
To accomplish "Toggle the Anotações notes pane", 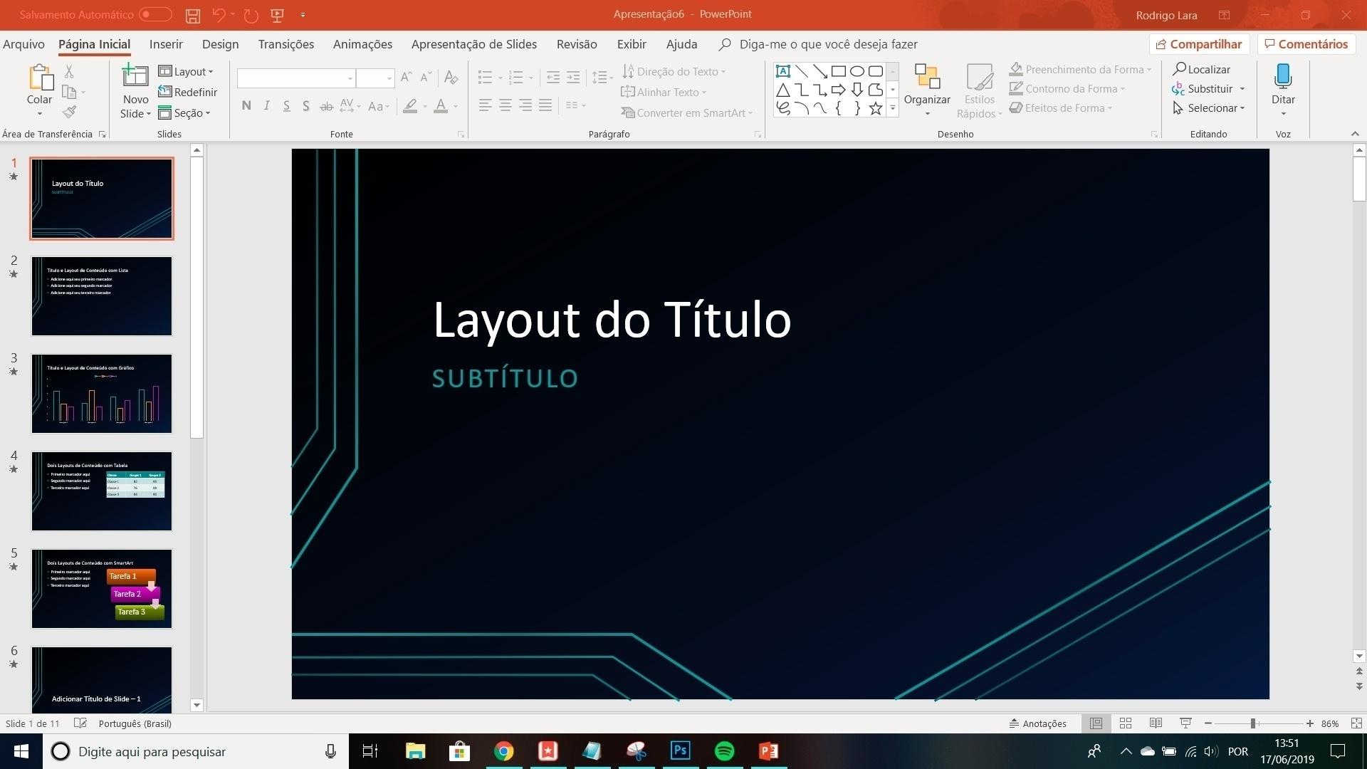I will pos(1037,723).
